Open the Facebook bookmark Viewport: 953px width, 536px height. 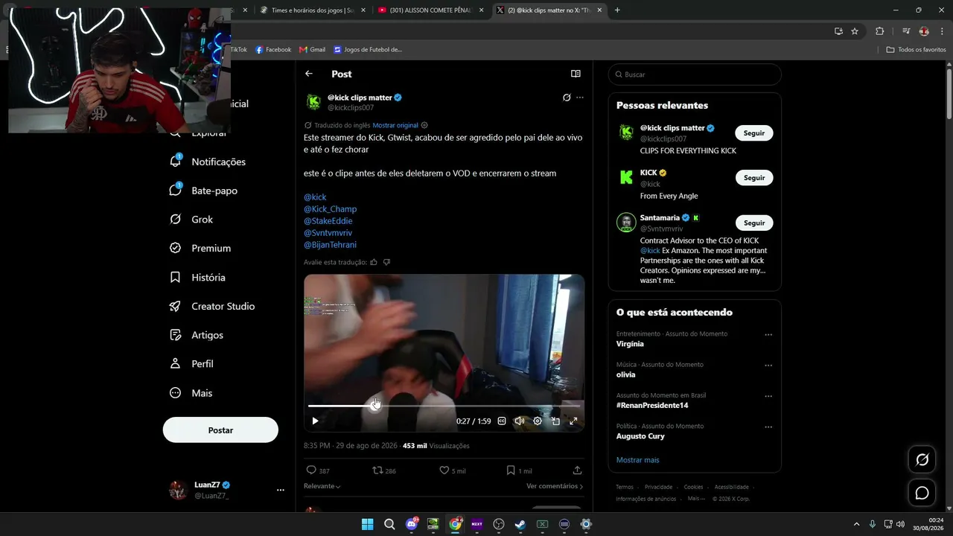pyautogui.click(x=273, y=50)
